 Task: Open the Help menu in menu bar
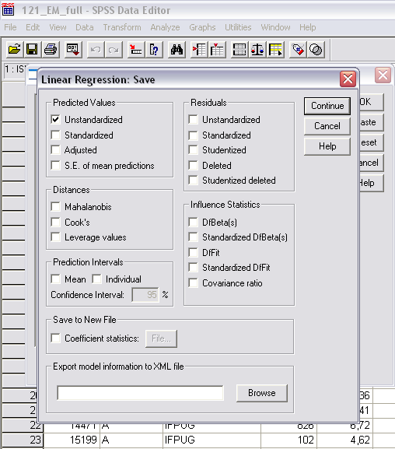click(308, 27)
